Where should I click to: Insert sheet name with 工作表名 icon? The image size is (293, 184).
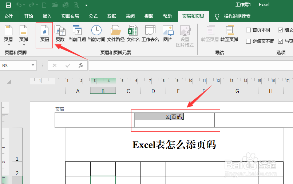click(x=150, y=33)
